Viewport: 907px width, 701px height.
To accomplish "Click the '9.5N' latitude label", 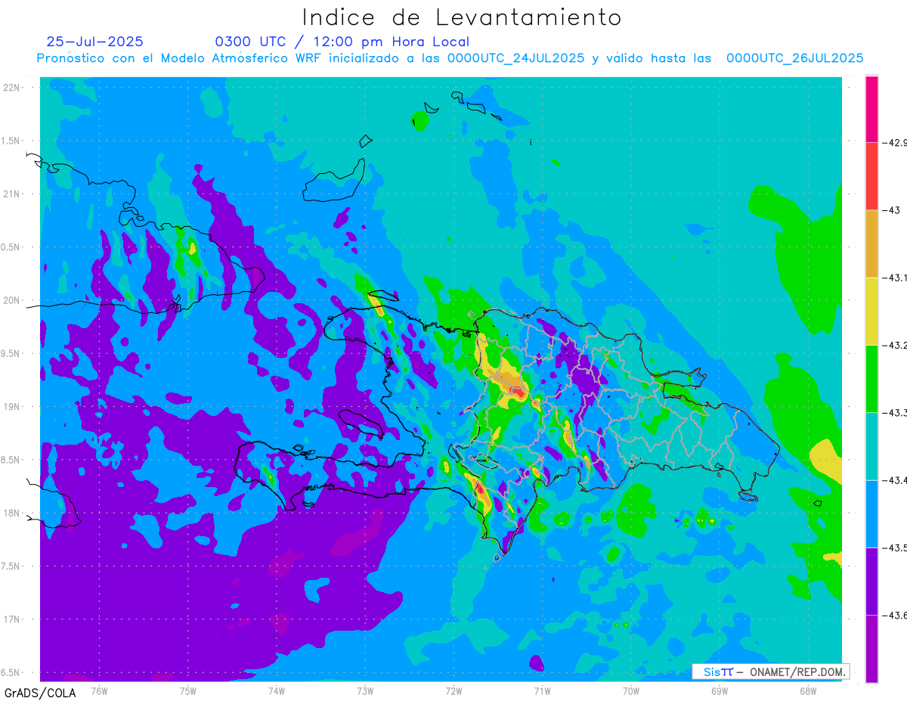I will (12, 353).
